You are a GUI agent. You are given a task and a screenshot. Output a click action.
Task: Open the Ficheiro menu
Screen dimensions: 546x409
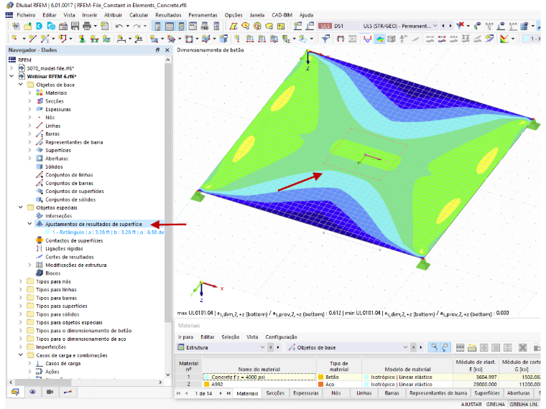(x=26, y=15)
